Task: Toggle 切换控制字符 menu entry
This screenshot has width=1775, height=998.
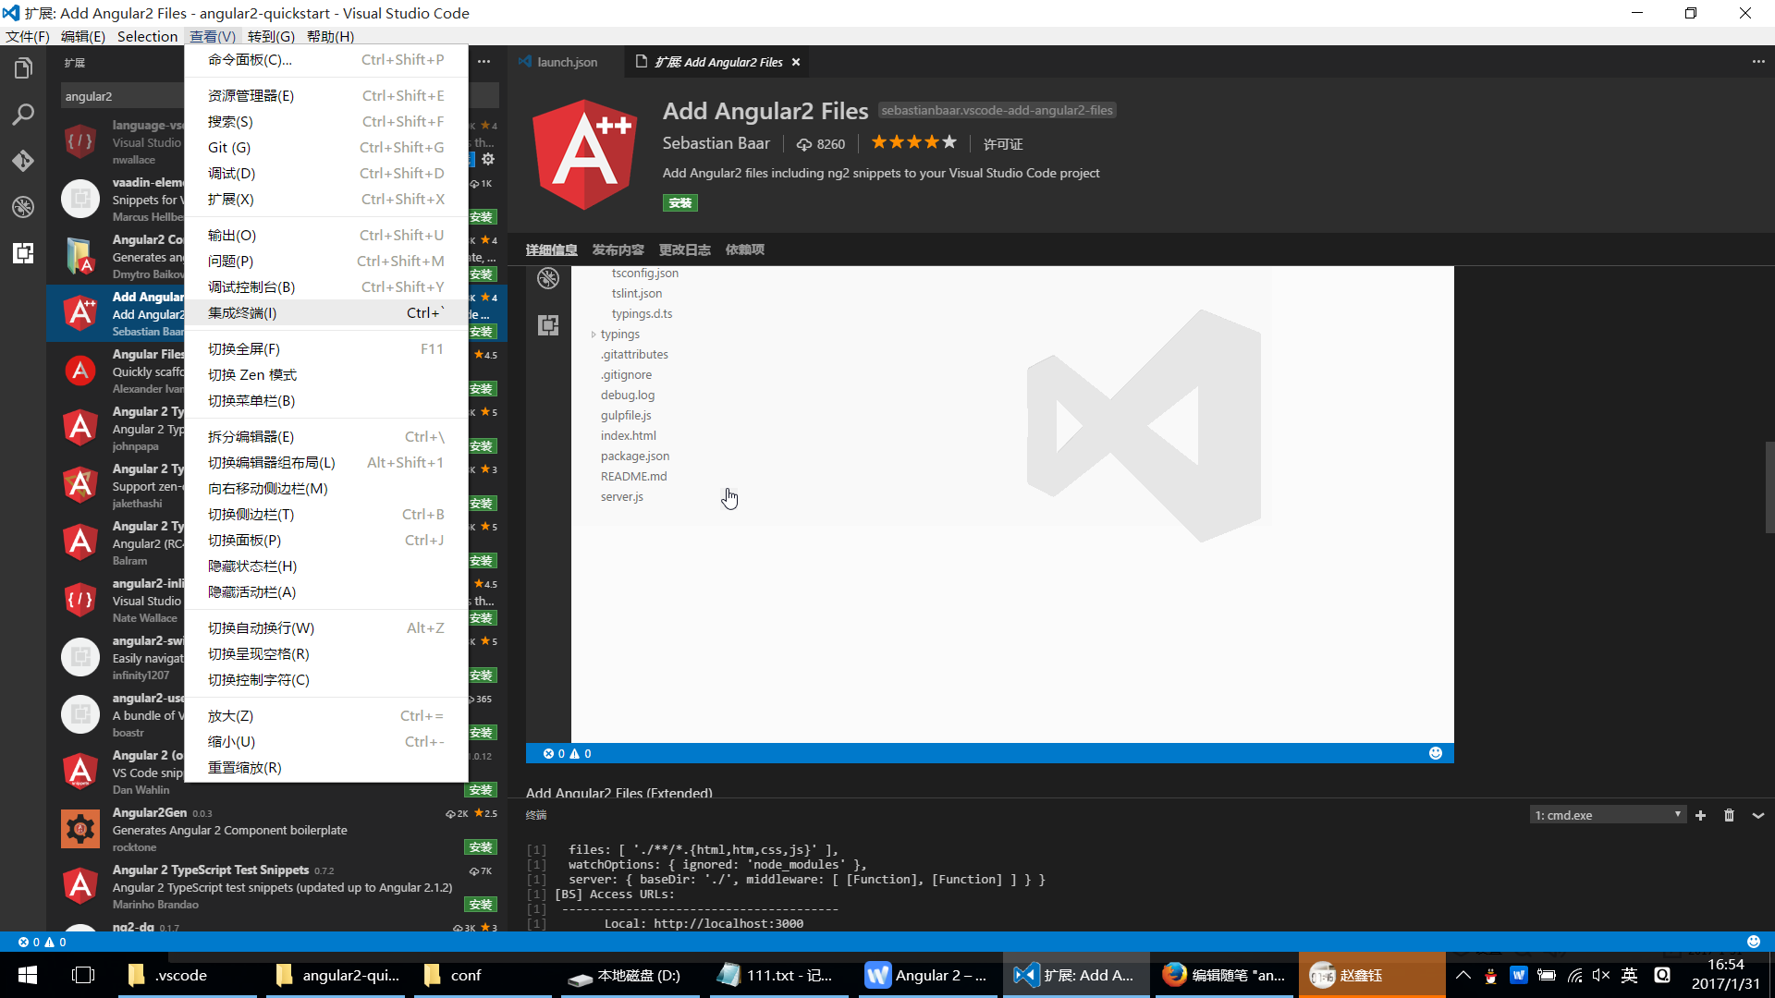Action: [x=325, y=679]
